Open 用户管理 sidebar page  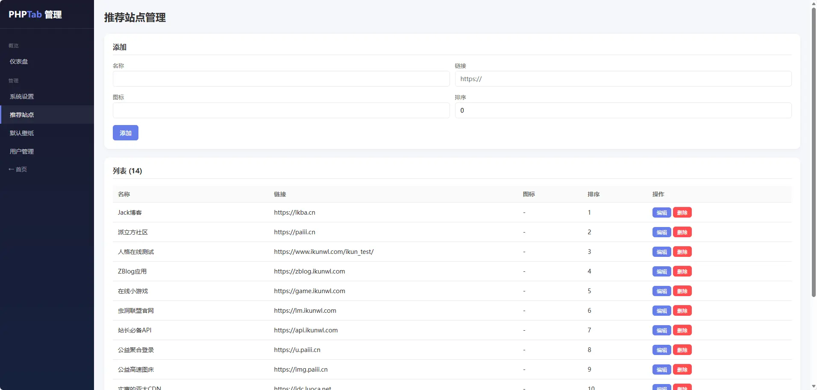pyautogui.click(x=47, y=151)
